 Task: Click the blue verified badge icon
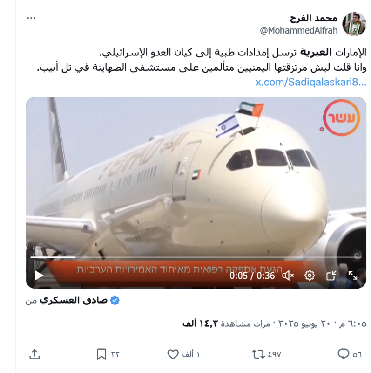pyautogui.click(x=115, y=300)
